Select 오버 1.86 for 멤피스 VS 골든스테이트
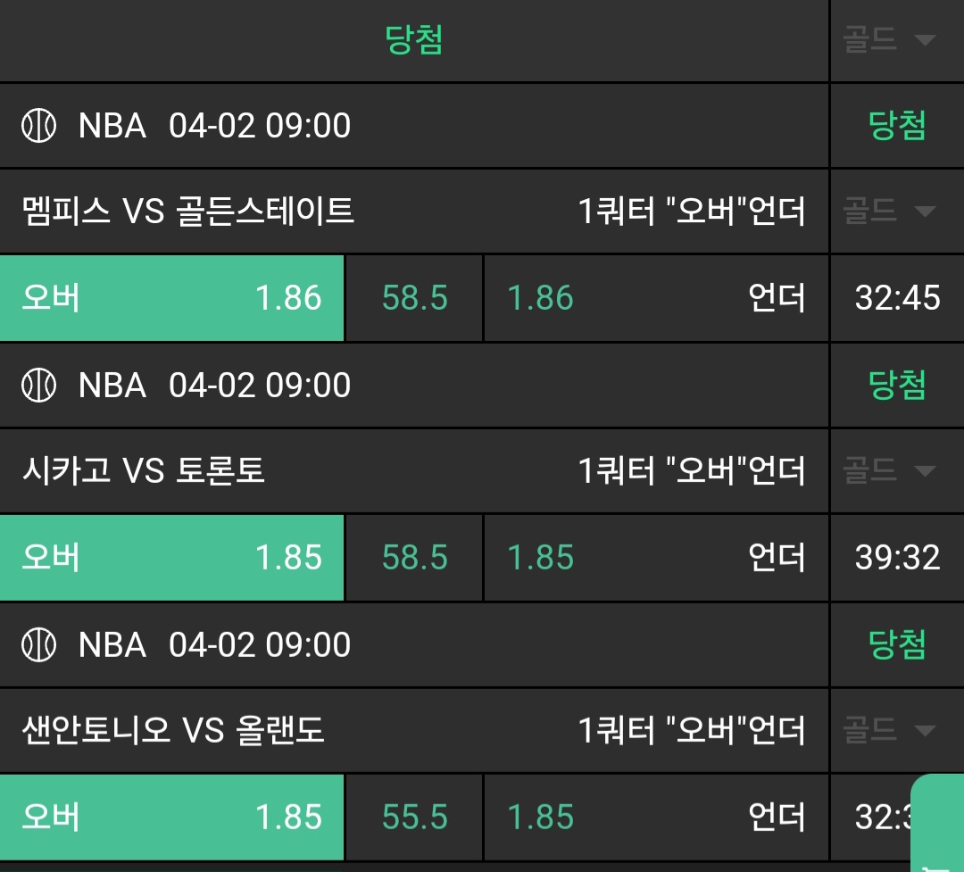The width and height of the screenshot is (964, 872). click(x=171, y=298)
